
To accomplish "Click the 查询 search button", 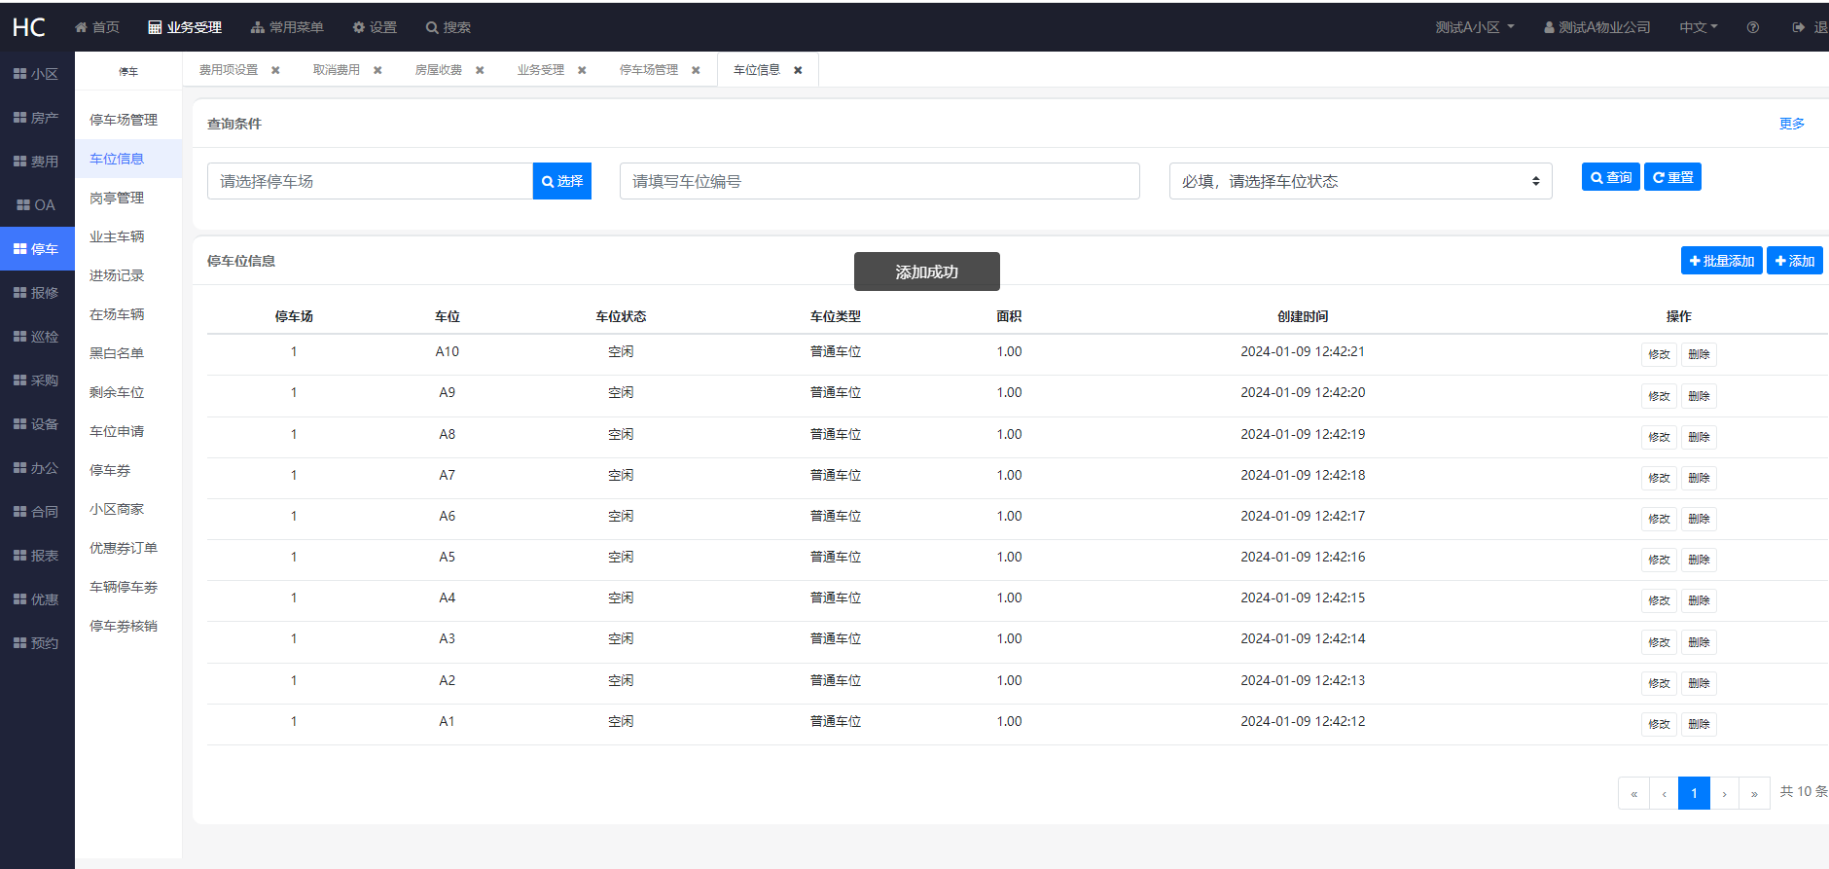I will pos(1610,177).
